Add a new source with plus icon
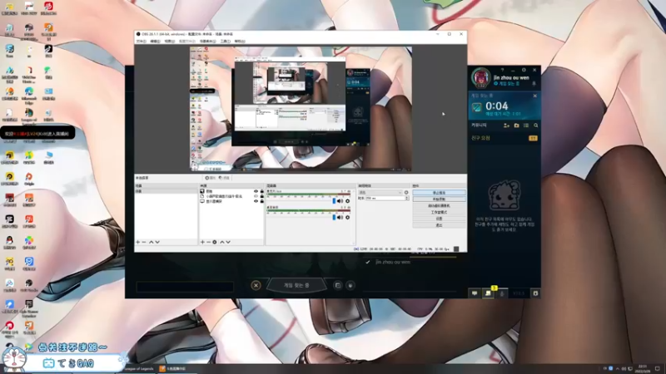 point(202,242)
